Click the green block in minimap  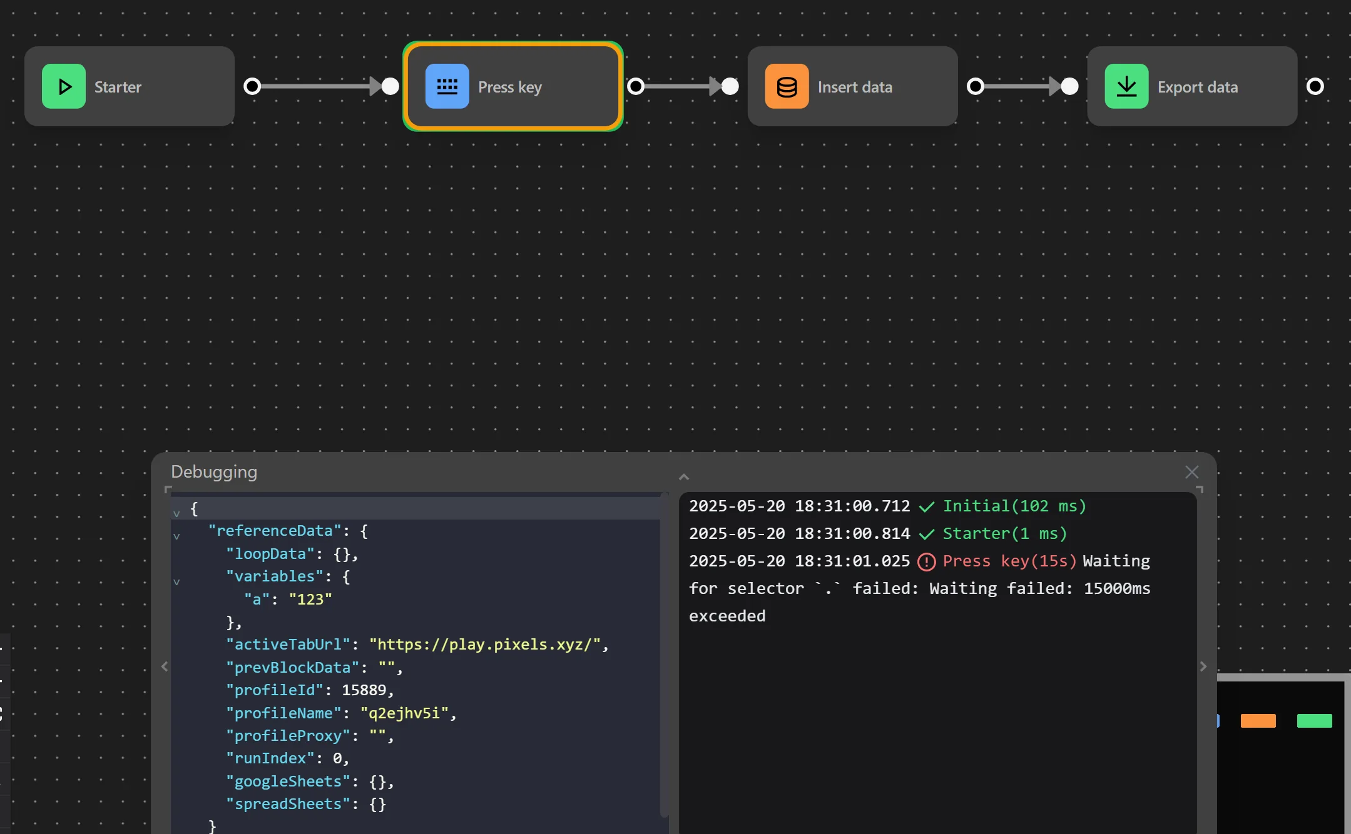point(1314,721)
